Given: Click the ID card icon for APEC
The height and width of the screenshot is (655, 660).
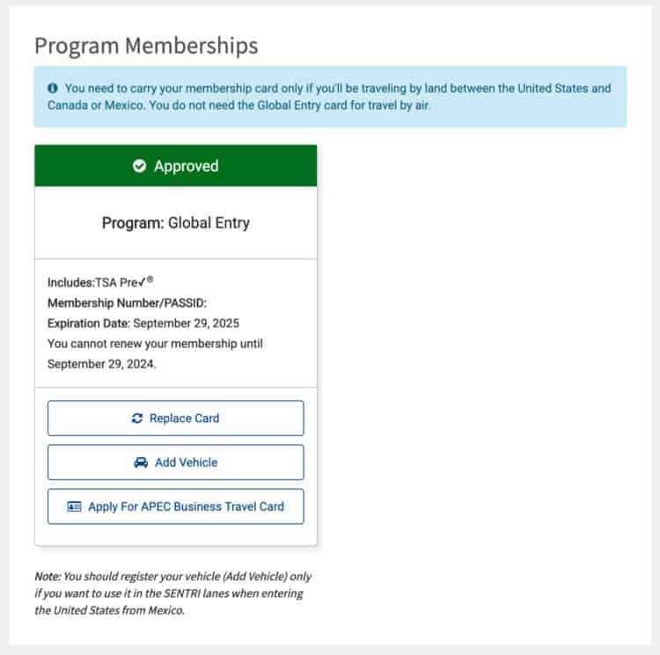Looking at the screenshot, I should coord(74,506).
